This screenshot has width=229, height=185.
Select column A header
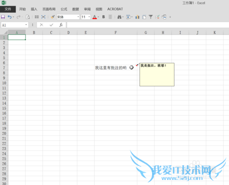pyautogui.click(x=16, y=33)
